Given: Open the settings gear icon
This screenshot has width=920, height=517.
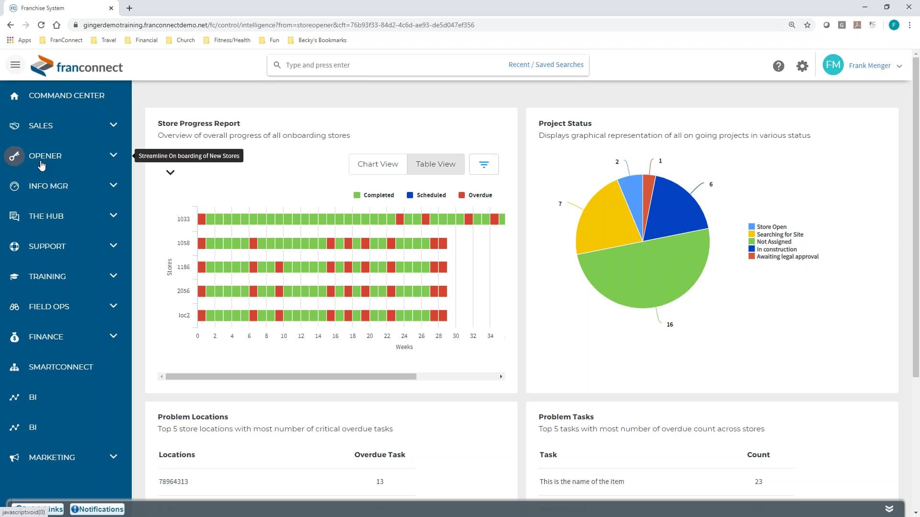Looking at the screenshot, I should pos(802,66).
